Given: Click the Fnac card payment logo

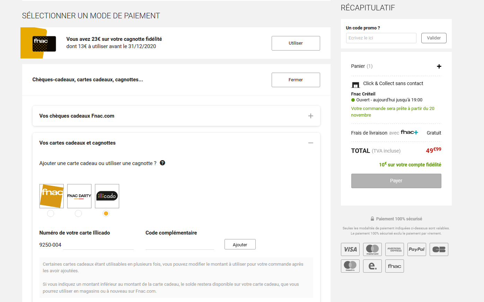Looking at the screenshot, I should pyautogui.click(x=394, y=266).
